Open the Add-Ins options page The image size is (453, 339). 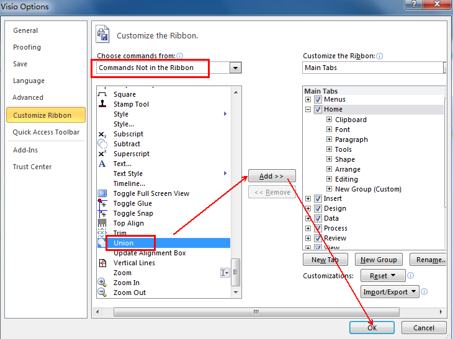point(25,150)
